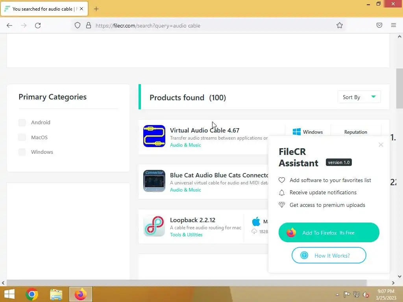
Task: Close the FileCR Assistant popup
Action: (381, 145)
